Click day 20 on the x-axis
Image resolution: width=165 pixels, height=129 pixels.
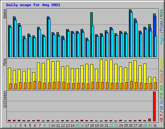pos(102,125)
